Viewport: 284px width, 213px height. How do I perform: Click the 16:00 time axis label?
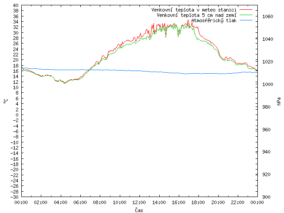coord(178,202)
